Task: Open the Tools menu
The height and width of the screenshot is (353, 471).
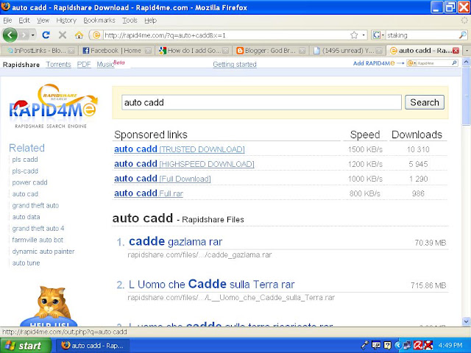Action: tap(130, 21)
